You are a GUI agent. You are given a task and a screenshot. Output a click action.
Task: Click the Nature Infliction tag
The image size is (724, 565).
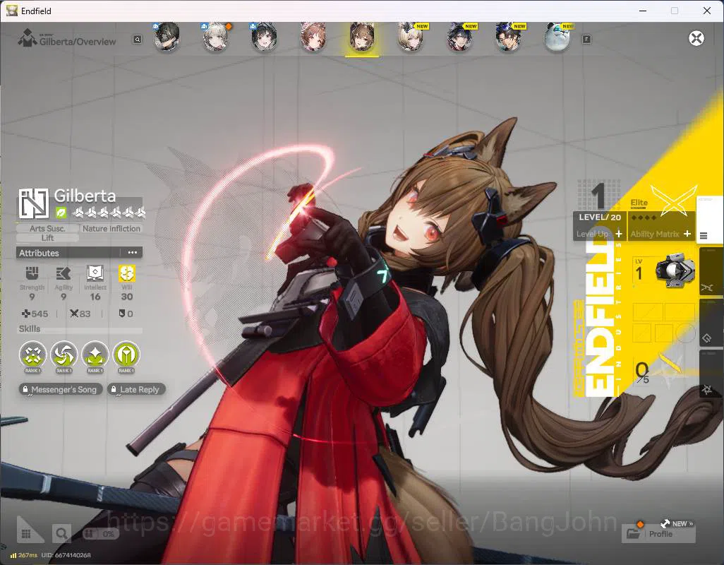(111, 228)
